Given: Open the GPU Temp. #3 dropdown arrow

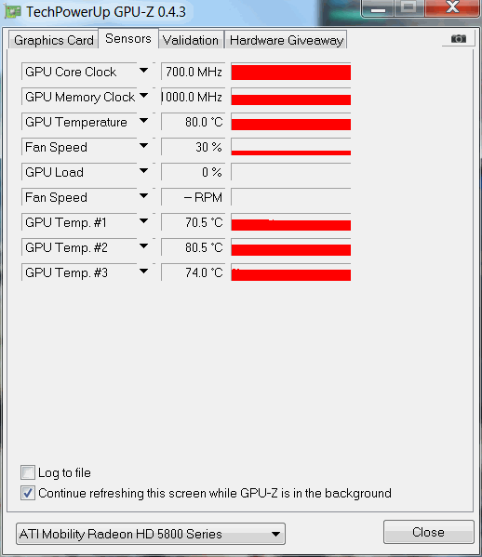Looking at the screenshot, I should pos(143,272).
